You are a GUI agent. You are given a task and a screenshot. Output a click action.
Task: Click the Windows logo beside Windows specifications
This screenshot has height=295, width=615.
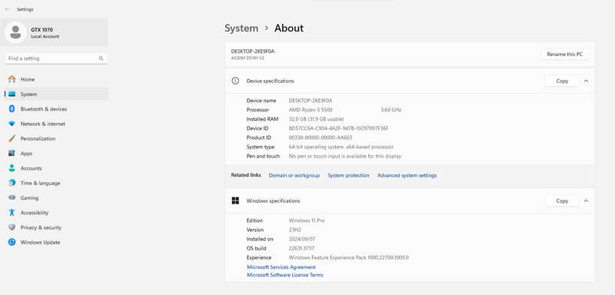235,201
